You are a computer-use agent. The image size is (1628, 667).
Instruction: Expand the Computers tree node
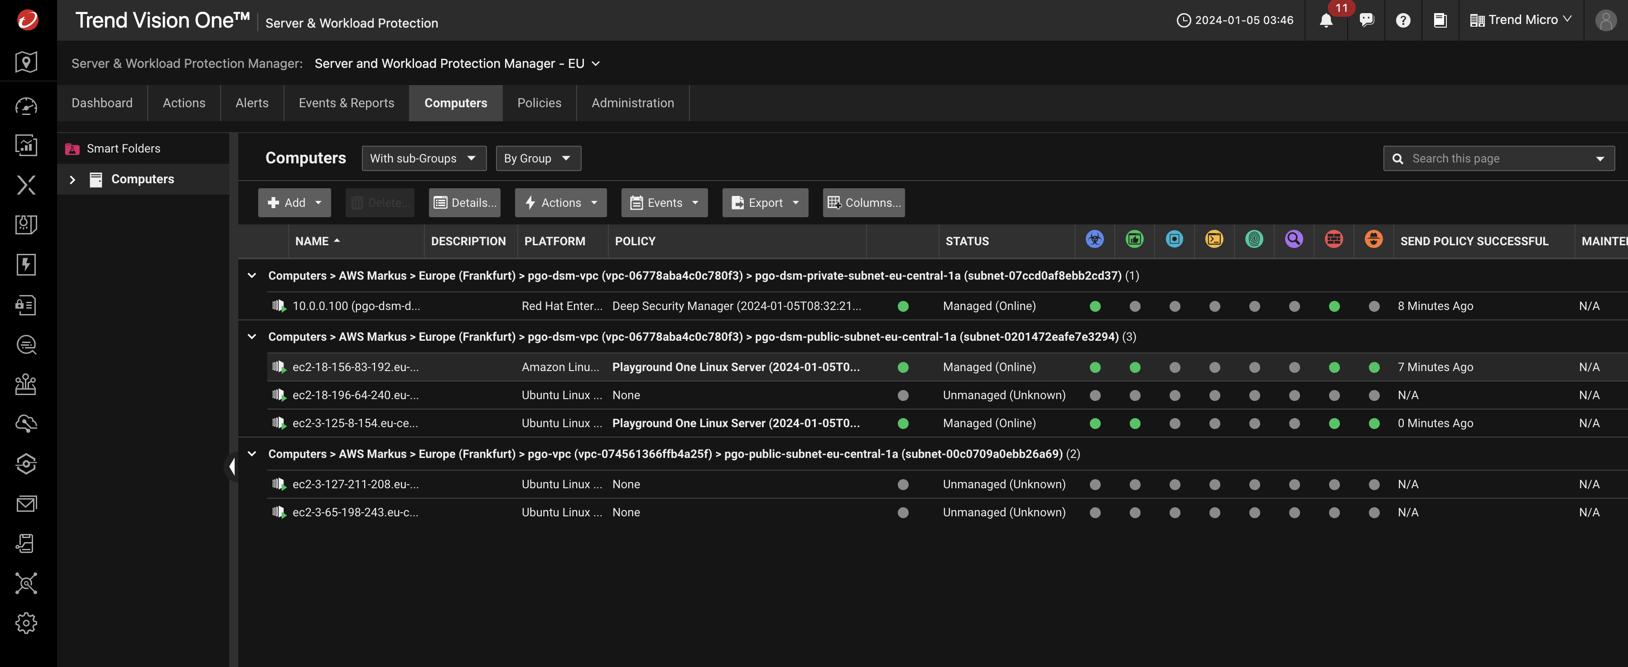point(72,180)
